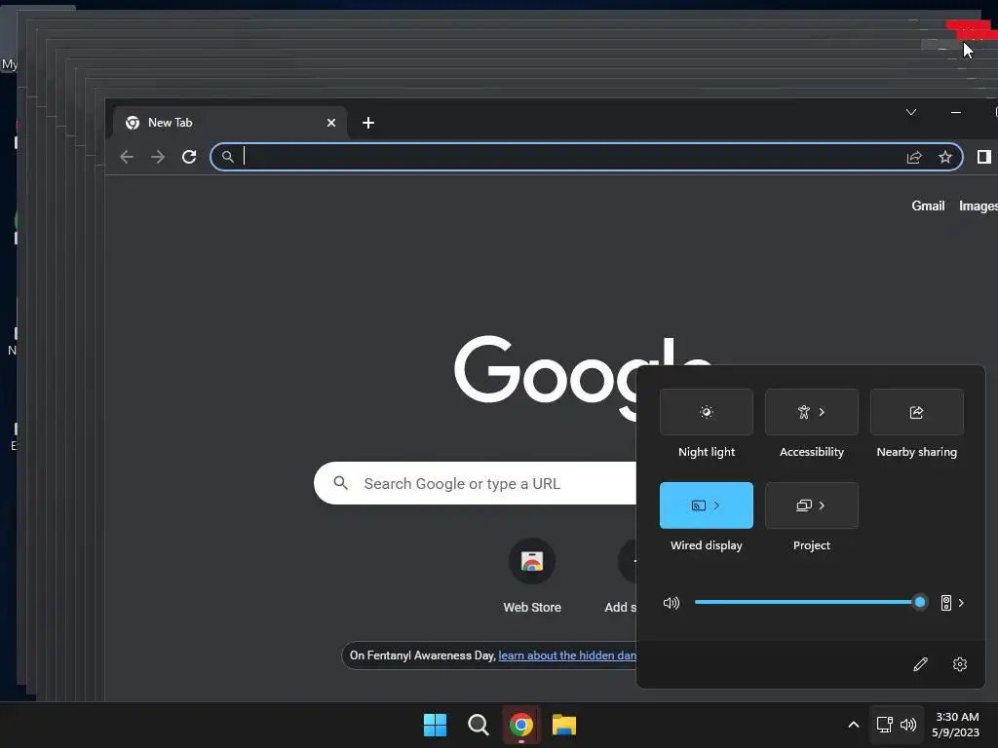This screenshot has height=748, width=998.
Task: Expand Accessibility options chevron
Action: click(822, 412)
